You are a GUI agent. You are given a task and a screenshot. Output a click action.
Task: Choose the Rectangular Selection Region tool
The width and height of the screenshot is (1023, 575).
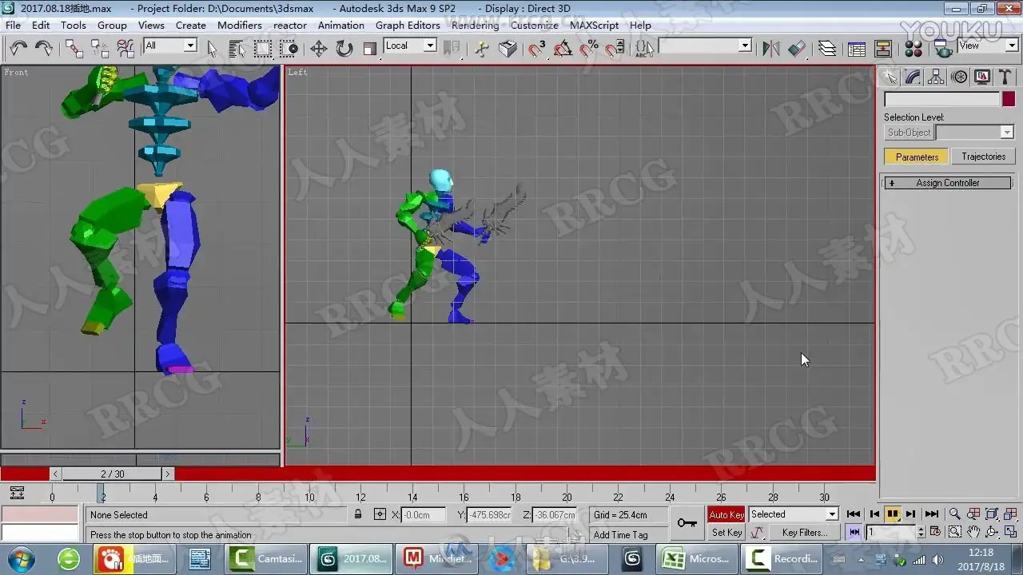pos(263,49)
